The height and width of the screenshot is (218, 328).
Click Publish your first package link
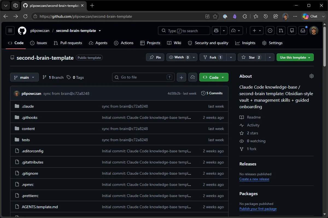[258, 209]
